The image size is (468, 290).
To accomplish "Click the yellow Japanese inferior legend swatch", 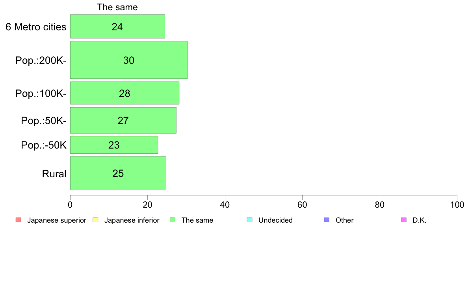I will click(95, 220).
